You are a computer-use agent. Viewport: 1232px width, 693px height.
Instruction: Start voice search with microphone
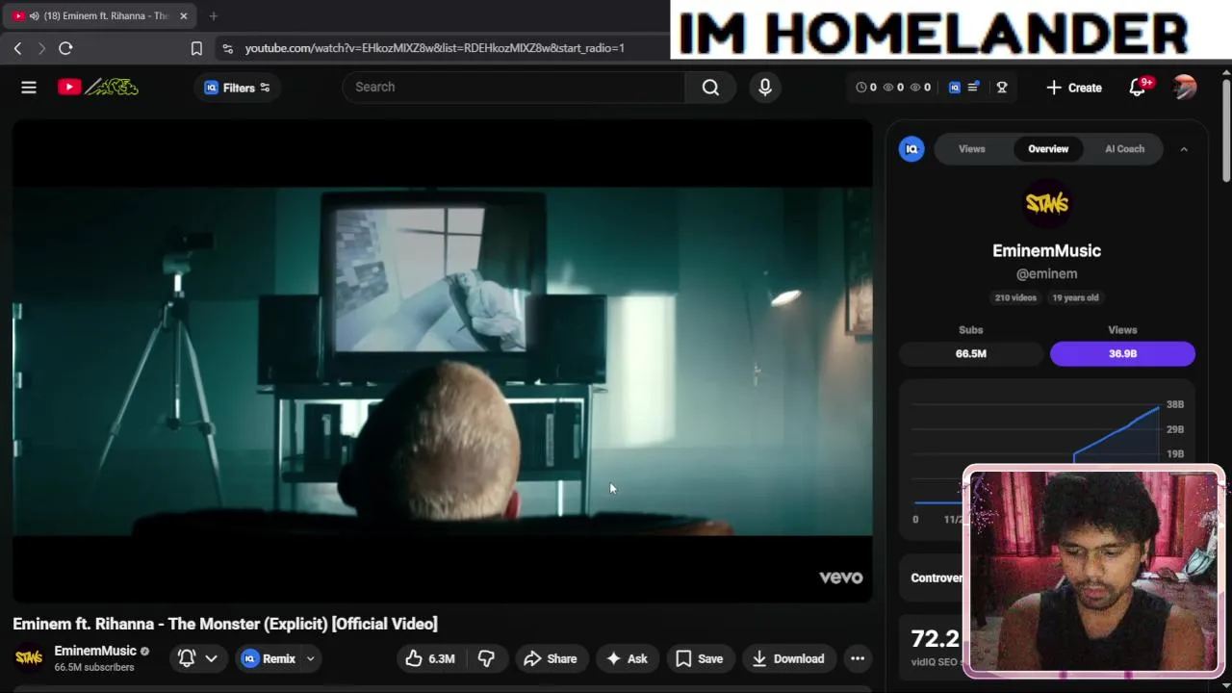click(765, 87)
